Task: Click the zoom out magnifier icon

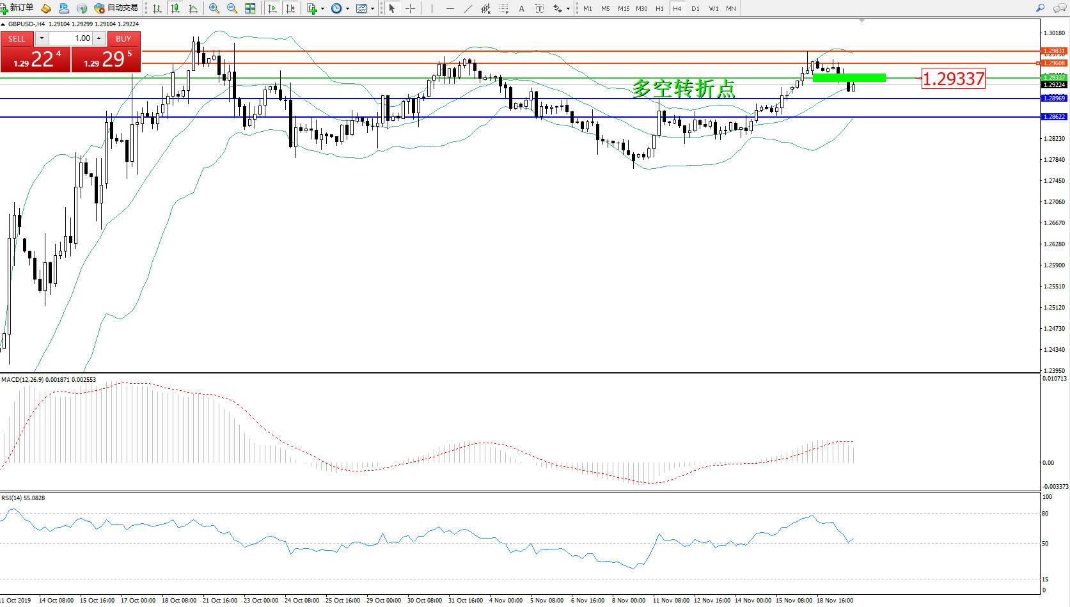Action: pos(232,8)
